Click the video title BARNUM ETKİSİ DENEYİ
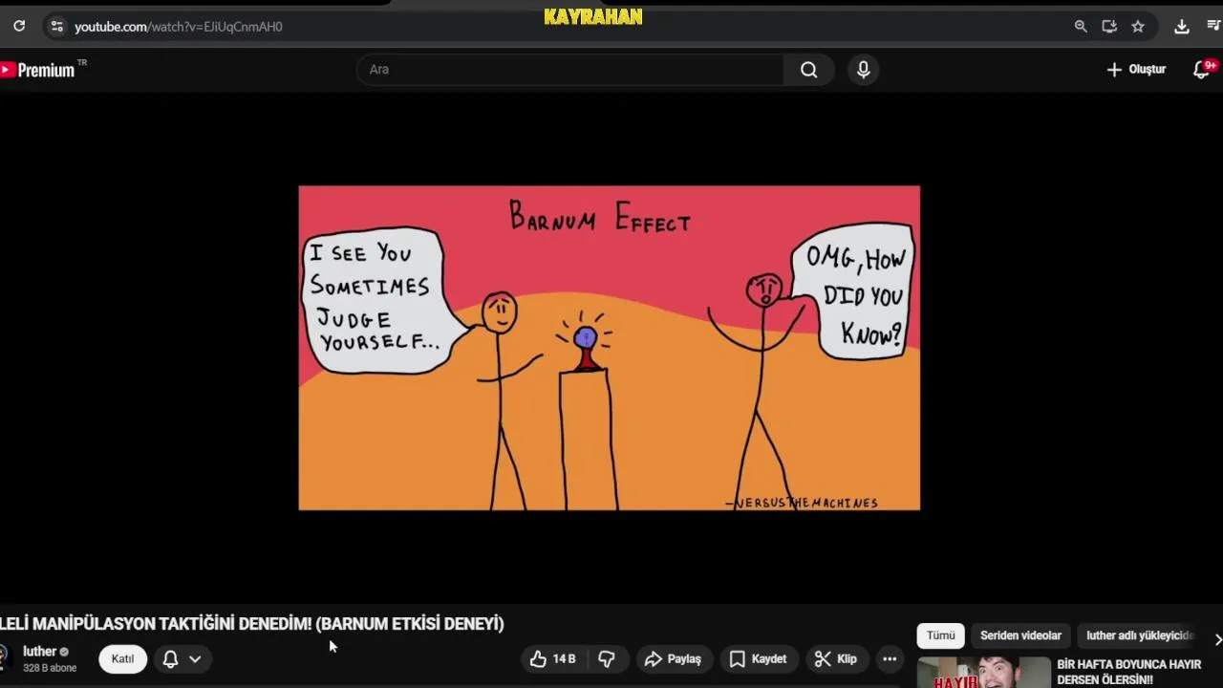1223x688 pixels. pos(252,623)
